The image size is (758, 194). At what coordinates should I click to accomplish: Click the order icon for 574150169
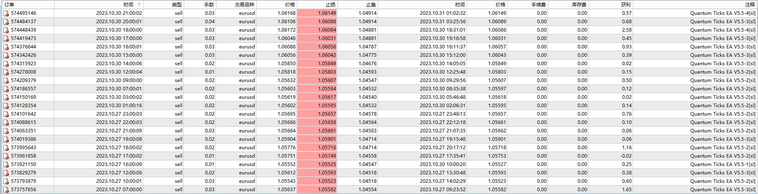[6, 97]
